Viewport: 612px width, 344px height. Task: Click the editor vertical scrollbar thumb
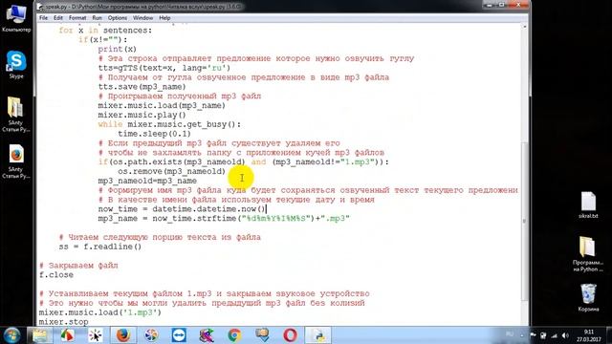[x=525, y=222]
